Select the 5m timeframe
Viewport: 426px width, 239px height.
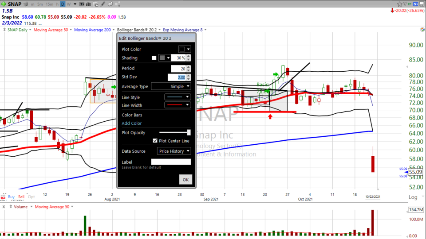point(40,4)
